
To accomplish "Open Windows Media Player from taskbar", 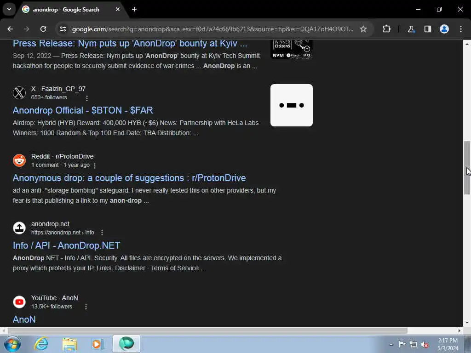I will click(x=97, y=344).
